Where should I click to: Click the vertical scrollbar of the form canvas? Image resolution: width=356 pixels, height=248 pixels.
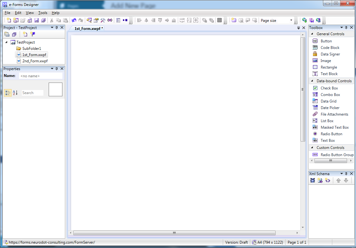[x=303, y=89]
